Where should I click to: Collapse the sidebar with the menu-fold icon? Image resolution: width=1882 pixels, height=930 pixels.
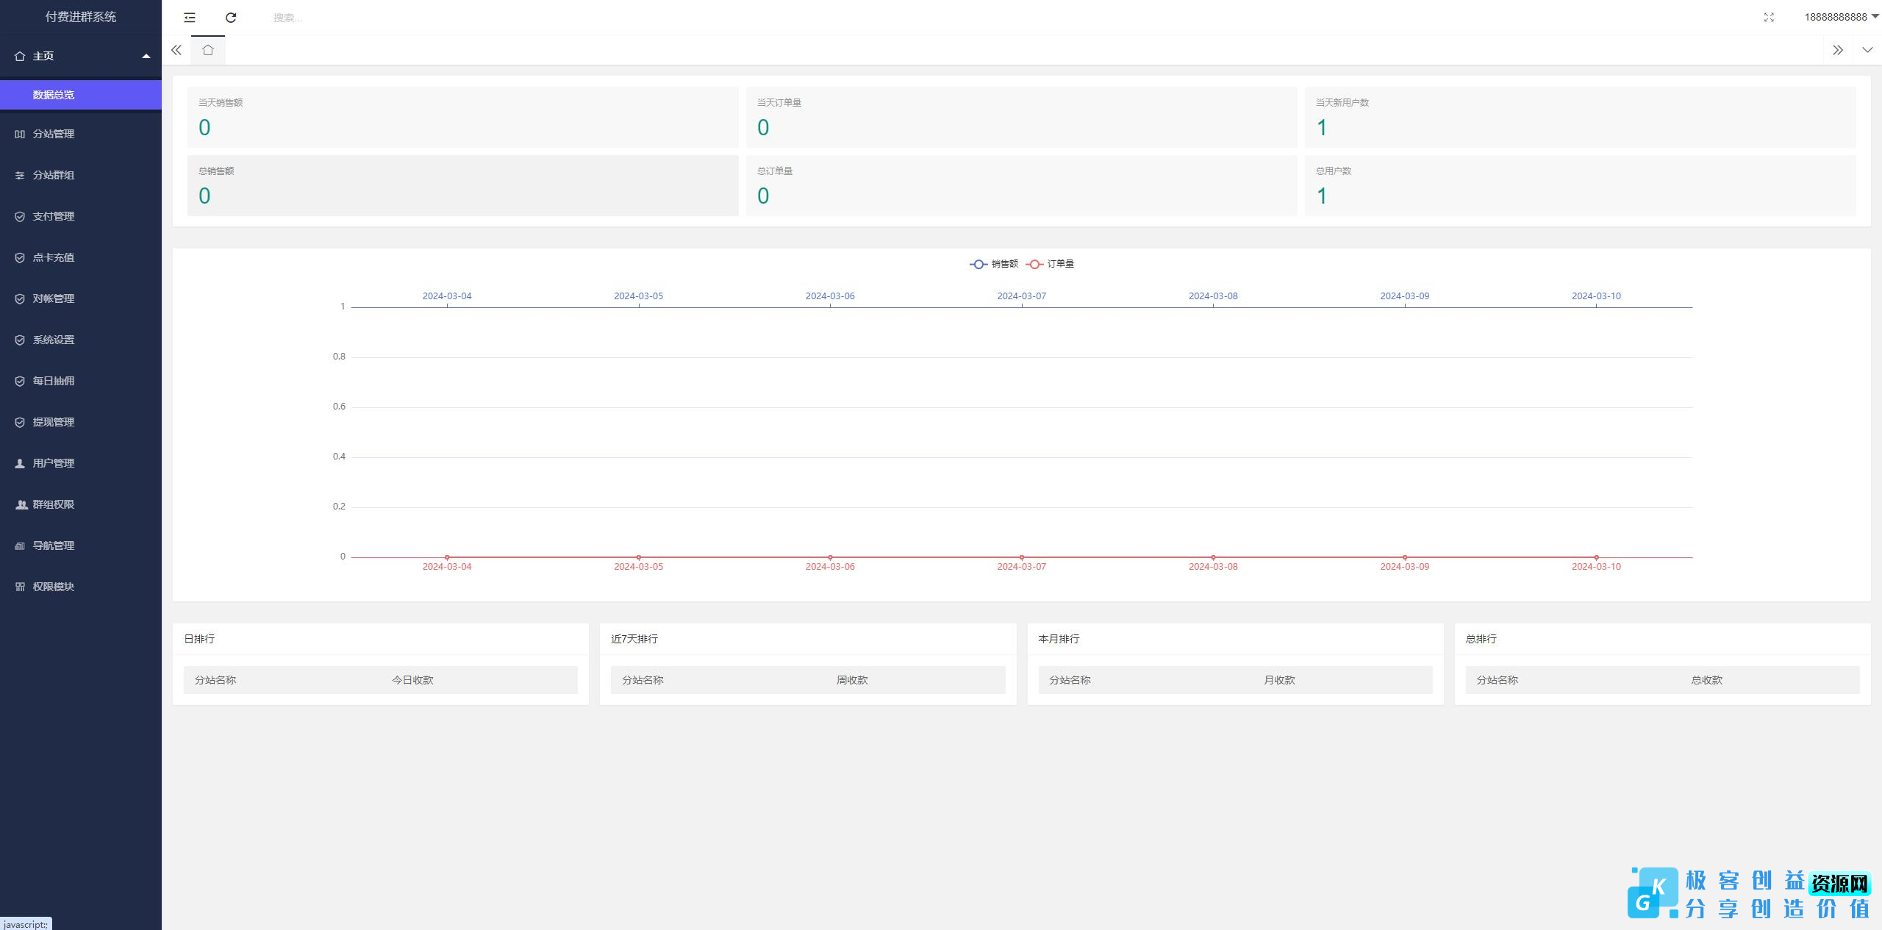point(190,18)
